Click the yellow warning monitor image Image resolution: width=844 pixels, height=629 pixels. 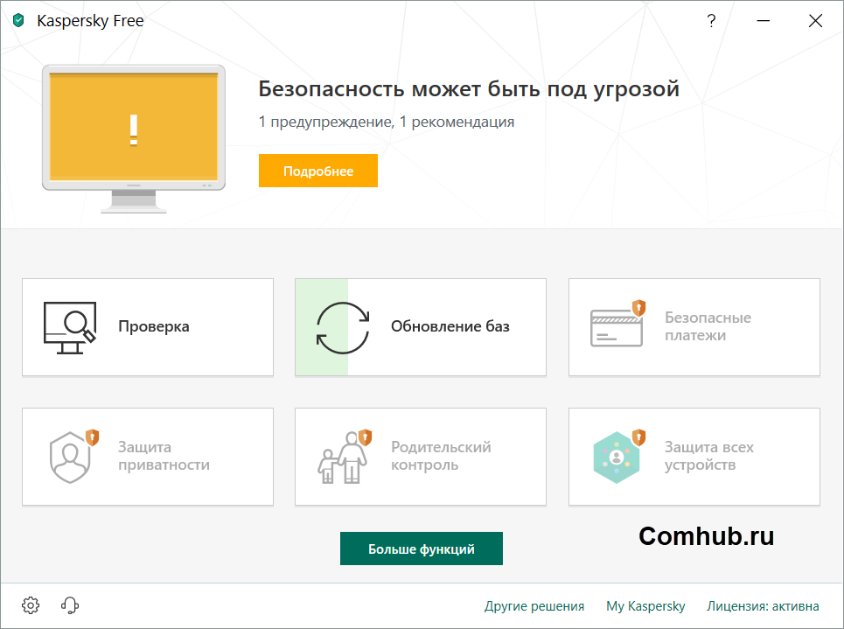134,139
